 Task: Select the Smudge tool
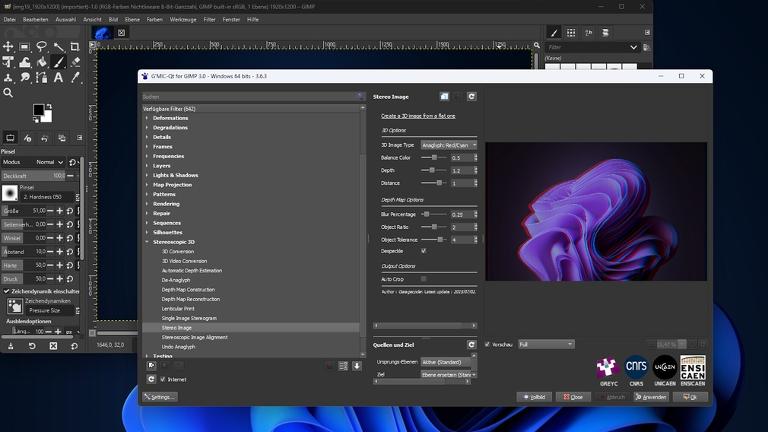[24, 78]
